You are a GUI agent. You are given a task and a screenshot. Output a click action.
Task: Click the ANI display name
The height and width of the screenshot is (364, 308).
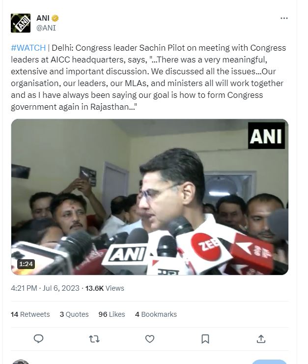pyautogui.click(x=43, y=18)
